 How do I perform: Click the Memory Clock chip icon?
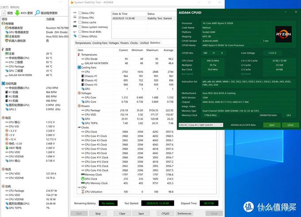83,175
